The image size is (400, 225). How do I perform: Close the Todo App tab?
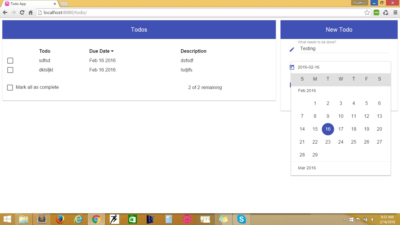click(54, 4)
